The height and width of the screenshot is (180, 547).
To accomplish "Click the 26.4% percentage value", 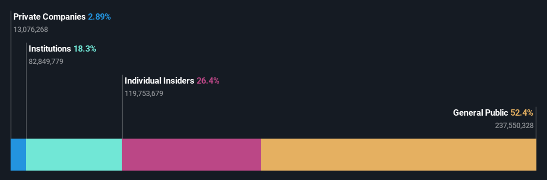I will tap(208, 81).
